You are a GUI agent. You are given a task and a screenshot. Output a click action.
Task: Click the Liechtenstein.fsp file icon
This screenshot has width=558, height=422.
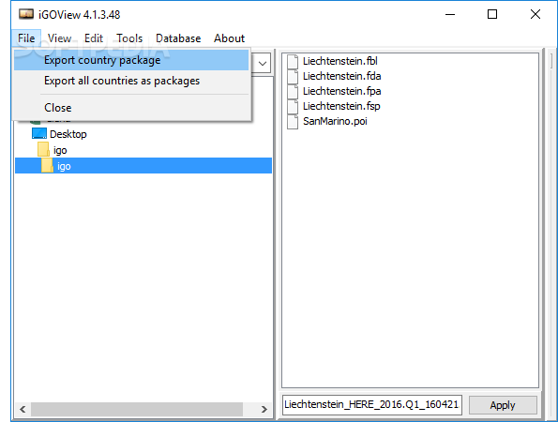tap(293, 106)
